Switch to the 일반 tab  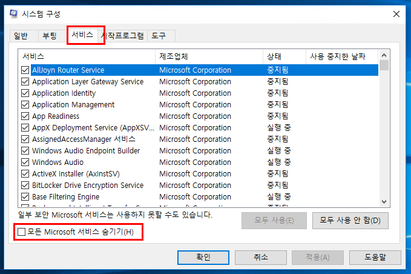(x=21, y=36)
